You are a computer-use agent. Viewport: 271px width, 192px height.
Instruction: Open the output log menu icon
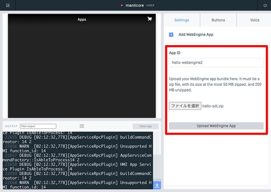(82, 126)
